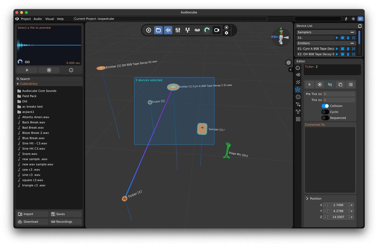Delete the S1 sampler with trash icon
The width and height of the screenshot is (378, 246).
point(348,38)
